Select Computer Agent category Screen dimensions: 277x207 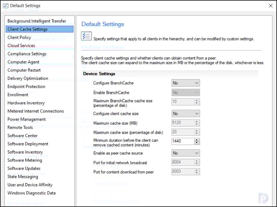tap(23, 62)
